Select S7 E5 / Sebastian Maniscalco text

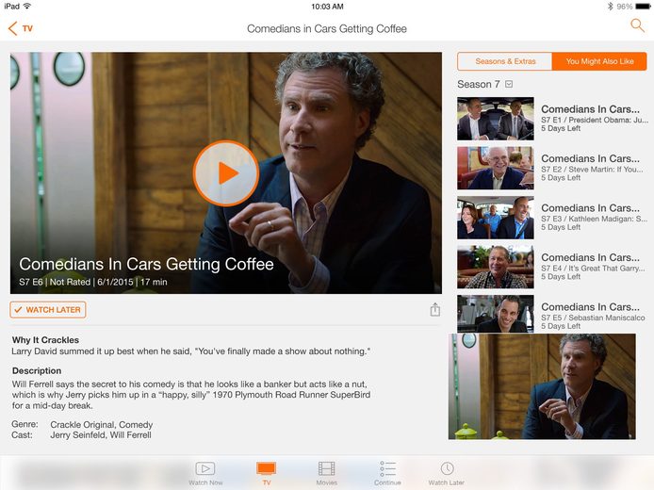[x=593, y=318]
